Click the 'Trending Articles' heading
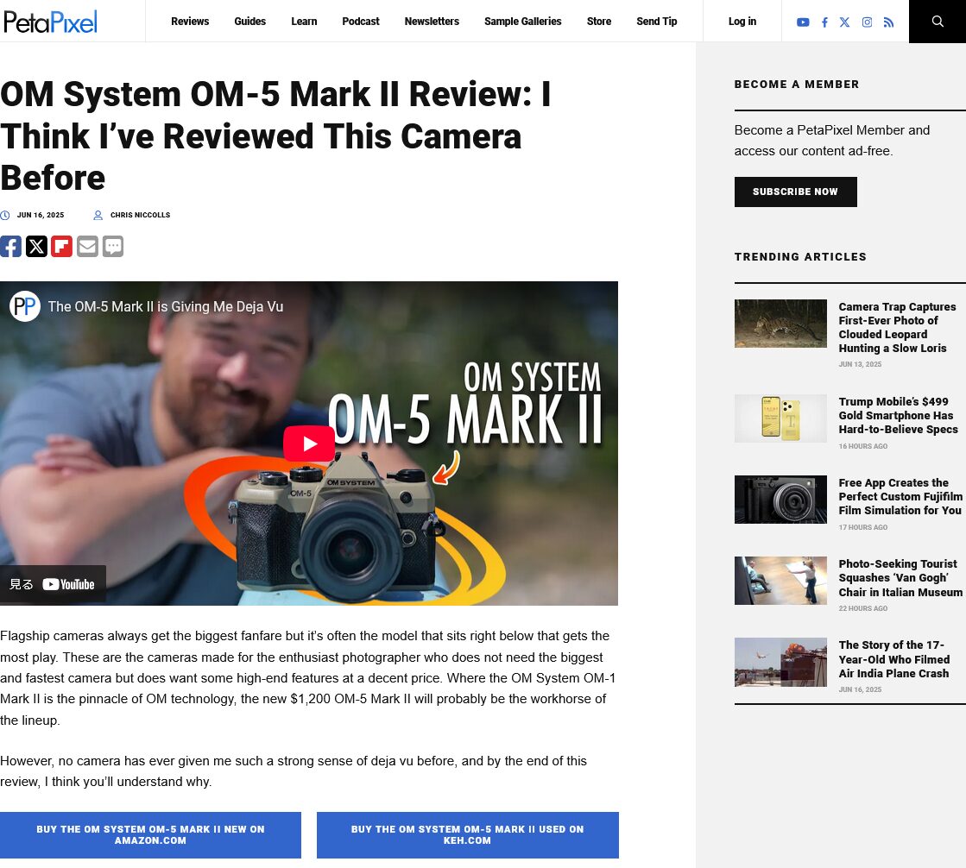Image resolution: width=966 pixels, height=868 pixels. (800, 257)
